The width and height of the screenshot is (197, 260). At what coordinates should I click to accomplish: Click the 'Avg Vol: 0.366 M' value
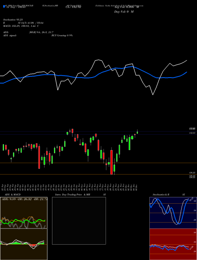pos(126,7)
